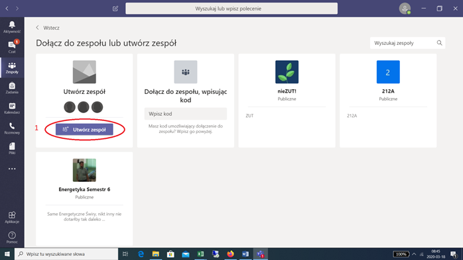Click the Wpisz kod code field
The image size is (463, 260).
(186, 114)
